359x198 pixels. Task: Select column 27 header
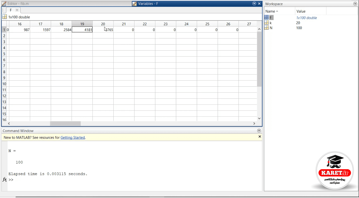click(x=248, y=24)
